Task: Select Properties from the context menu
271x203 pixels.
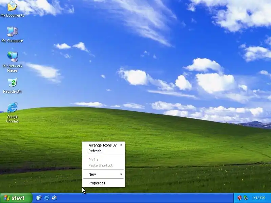Action: pos(103,183)
